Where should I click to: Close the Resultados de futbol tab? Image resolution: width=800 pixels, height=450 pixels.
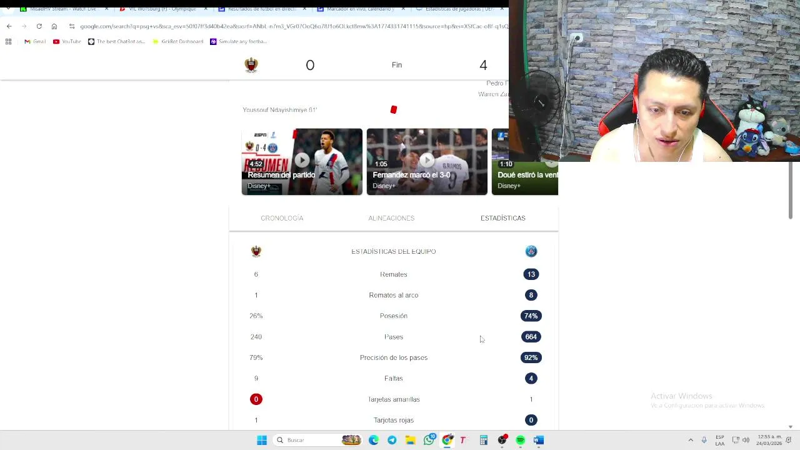point(304,9)
